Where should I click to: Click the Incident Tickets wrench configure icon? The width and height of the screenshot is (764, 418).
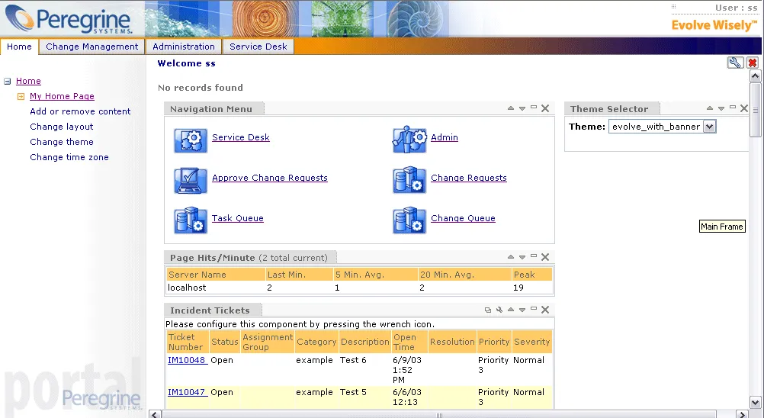(x=499, y=310)
